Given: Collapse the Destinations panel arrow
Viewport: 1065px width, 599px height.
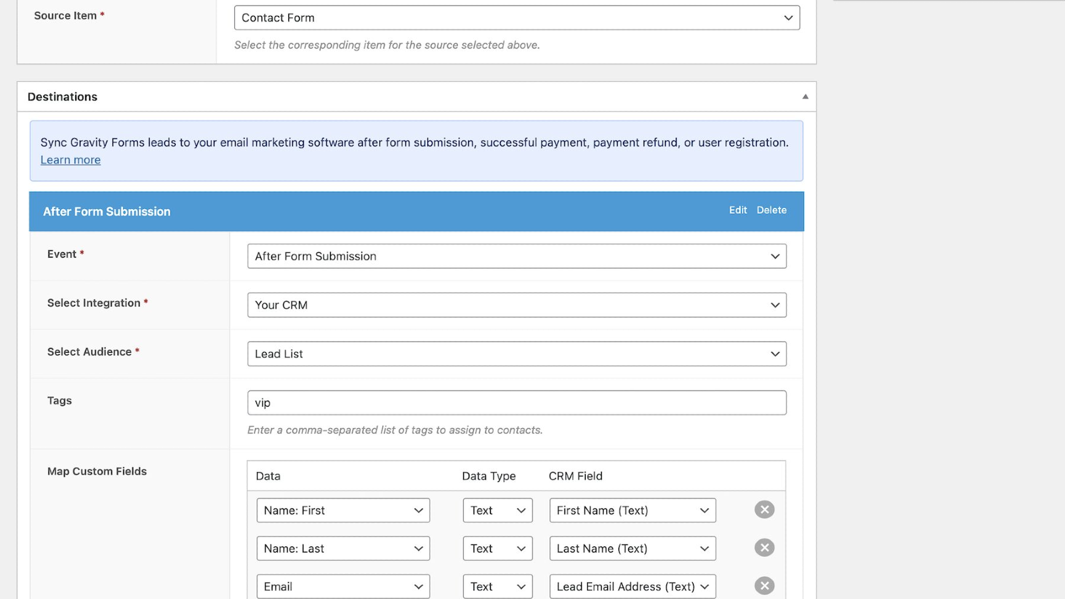Looking at the screenshot, I should (805, 97).
